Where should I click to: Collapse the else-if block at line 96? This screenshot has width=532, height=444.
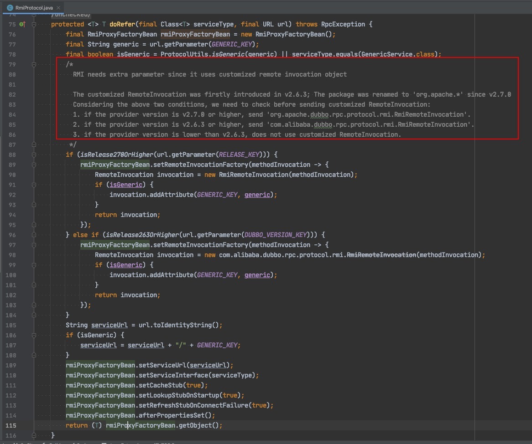pos(34,235)
